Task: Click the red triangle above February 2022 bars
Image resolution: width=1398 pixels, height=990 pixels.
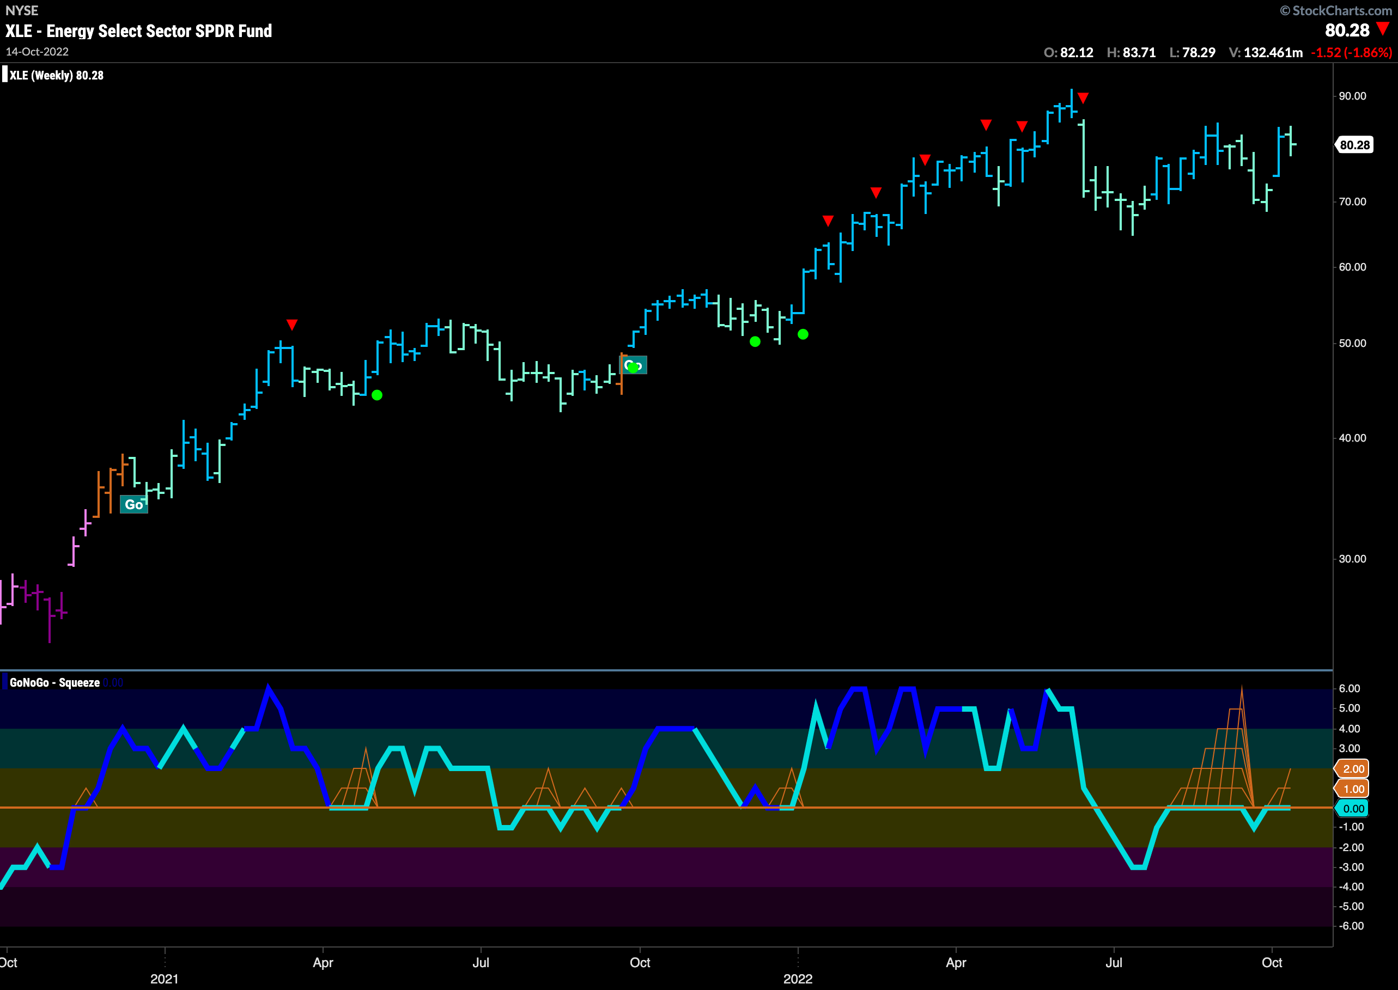Action: tap(876, 193)
